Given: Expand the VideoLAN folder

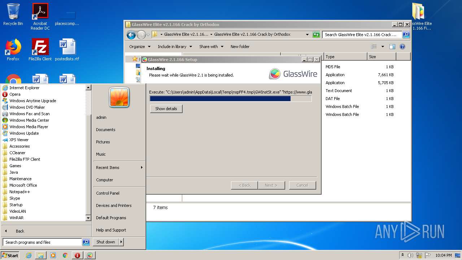Looking at the screenshot, I should point(18,211).
